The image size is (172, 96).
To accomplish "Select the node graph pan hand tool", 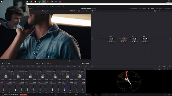I will pyautogui.click(x=95, y=11).
